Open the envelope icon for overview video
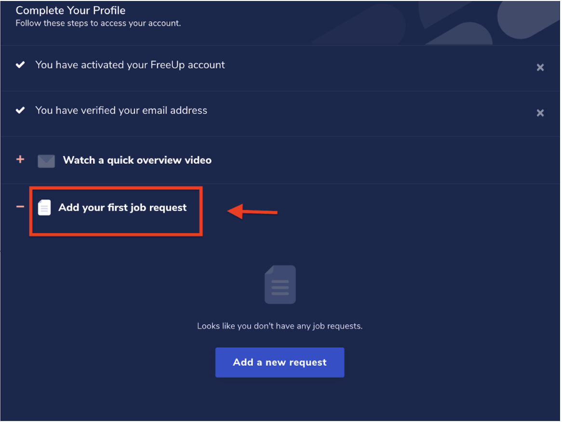 (46, 160)
